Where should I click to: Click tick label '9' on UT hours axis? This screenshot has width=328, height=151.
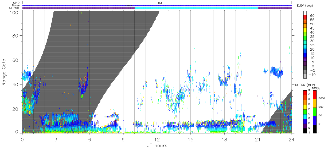pos(123,139)
